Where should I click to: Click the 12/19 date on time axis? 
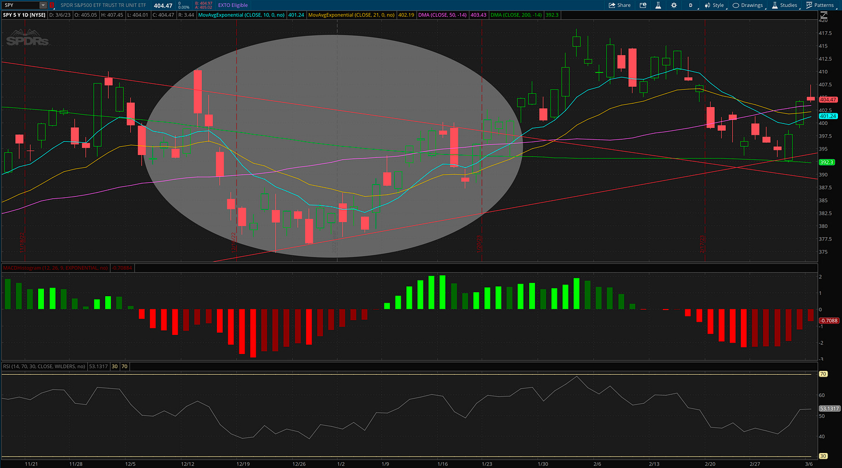[243, 464]
